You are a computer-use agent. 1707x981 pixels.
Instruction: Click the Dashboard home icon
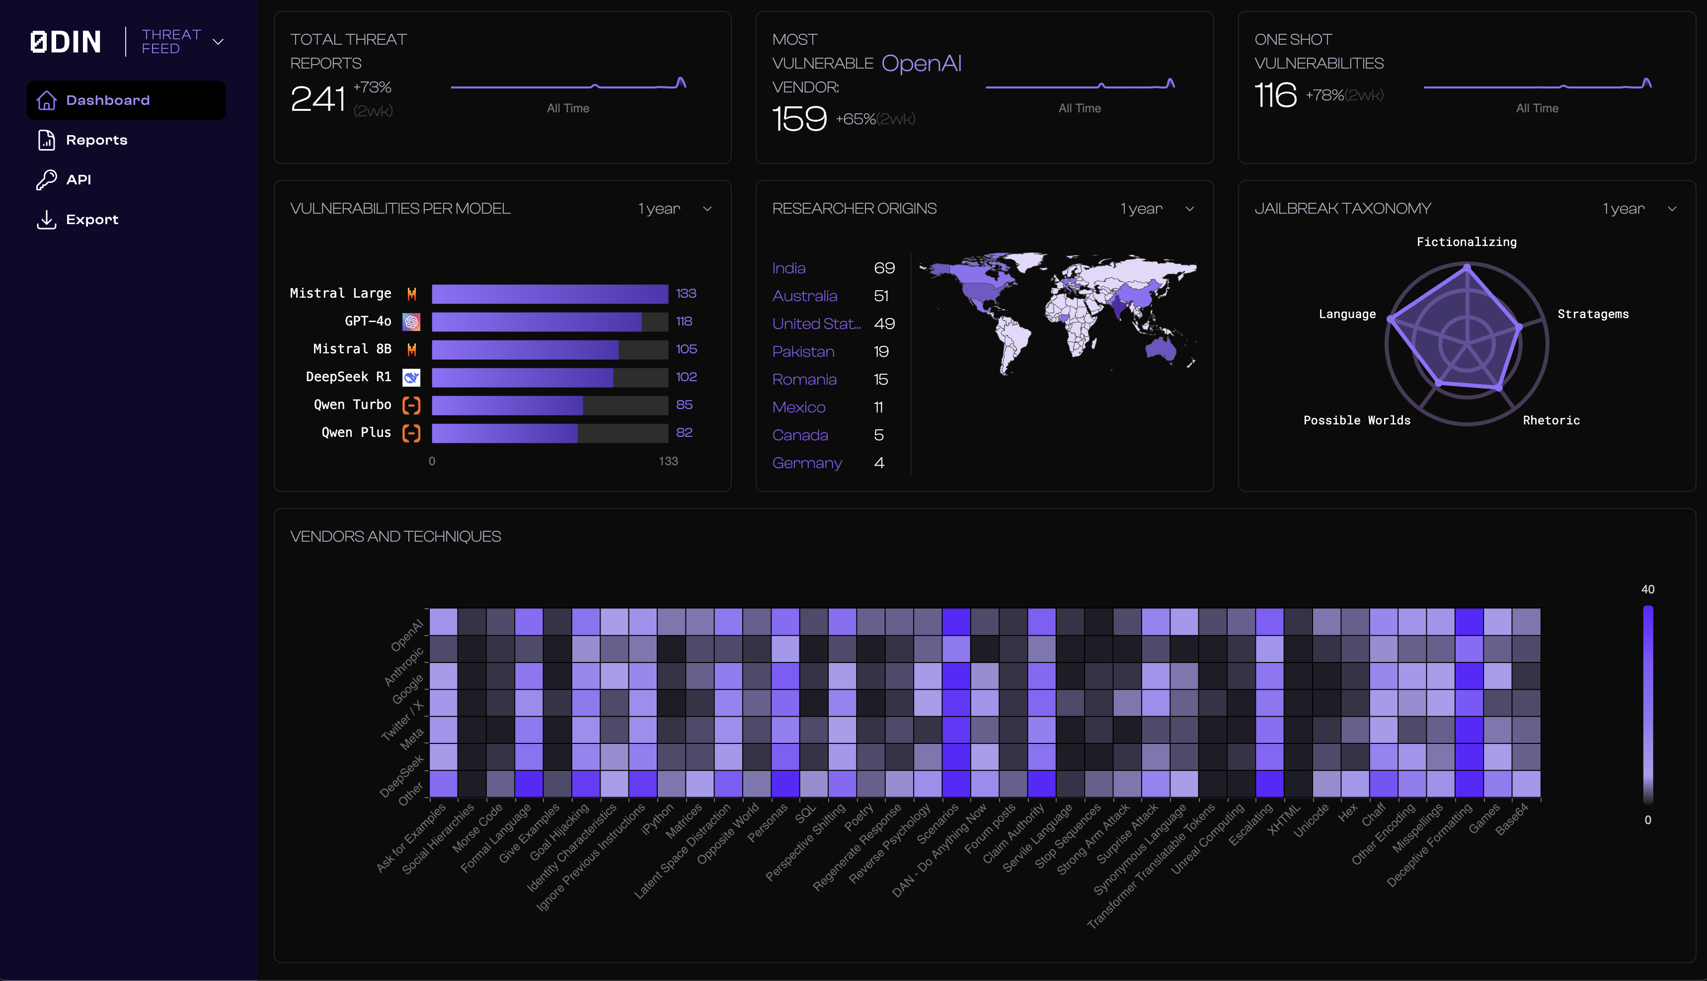47,100
